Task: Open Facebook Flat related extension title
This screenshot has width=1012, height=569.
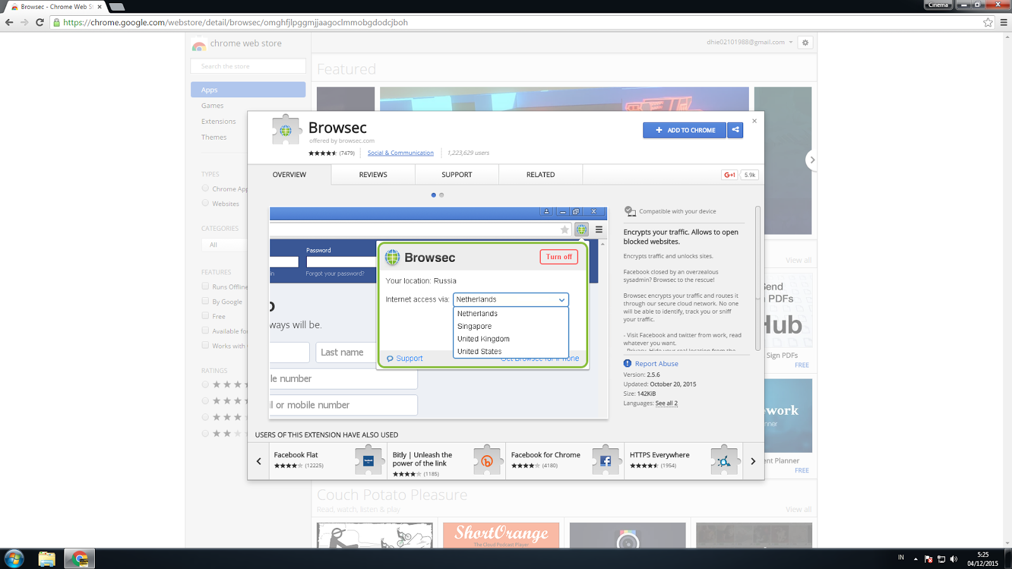Action: (296, 455)
